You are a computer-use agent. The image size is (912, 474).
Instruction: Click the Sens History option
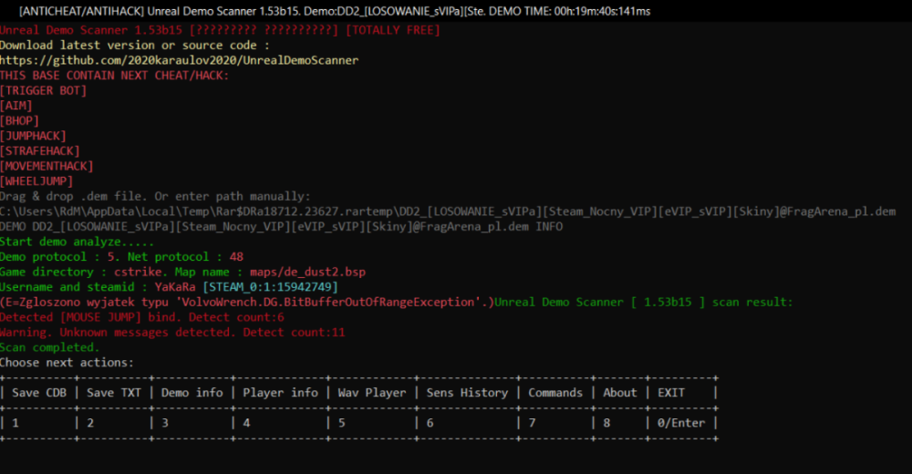coord(467,392)
